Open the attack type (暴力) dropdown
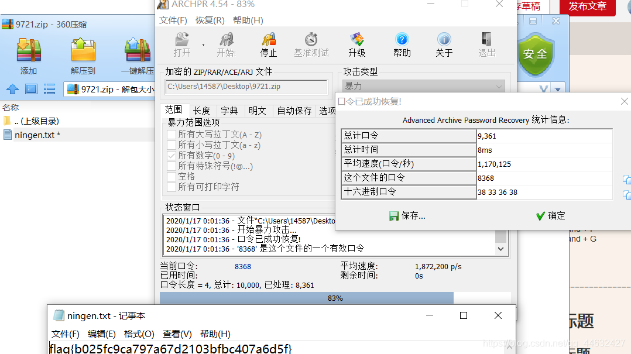The image size is (631, 354). [424, 86]
